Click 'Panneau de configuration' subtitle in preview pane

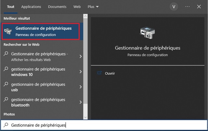[148, 55]
